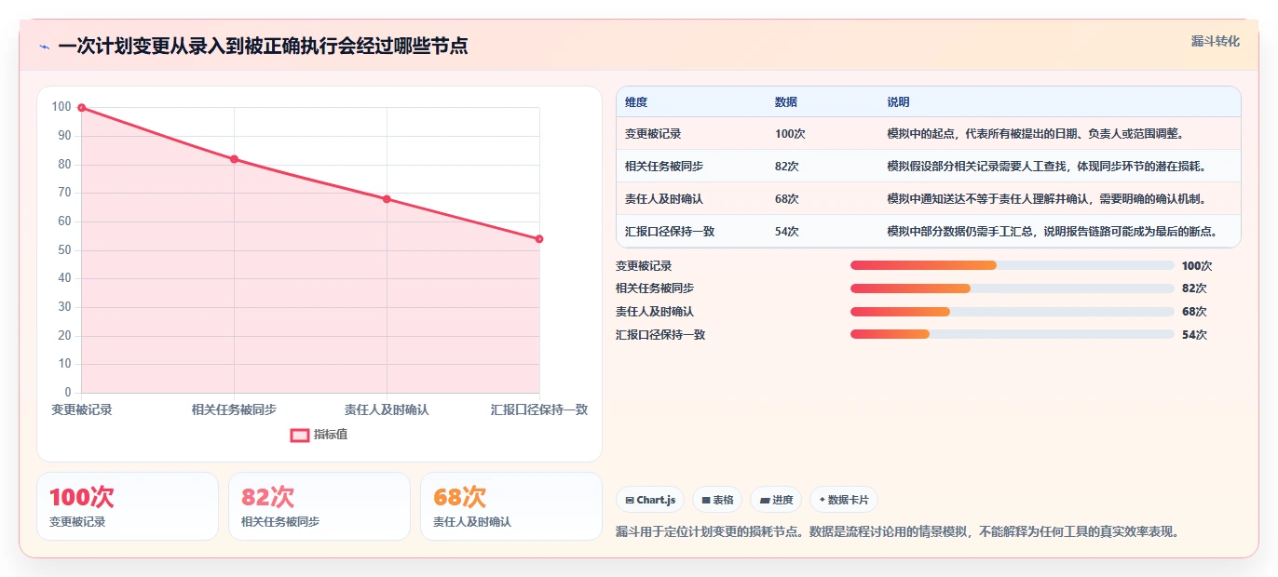Click the 68次 stat card
Viewport: 1278px width, 577px height.
pyautogui.click(x=511, y=506)
